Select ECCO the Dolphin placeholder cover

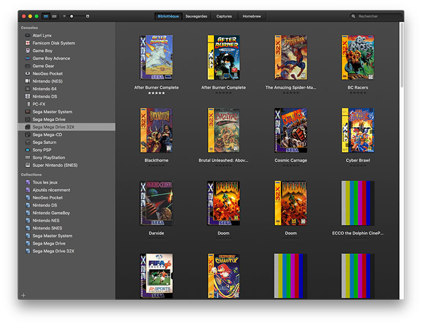pos(357,203)
